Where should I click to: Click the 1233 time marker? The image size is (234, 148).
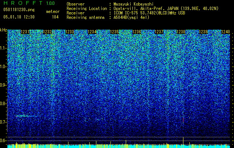click(70, 32)
